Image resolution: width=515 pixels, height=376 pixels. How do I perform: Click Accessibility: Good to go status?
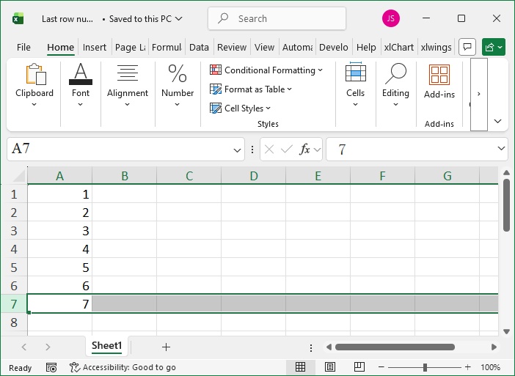coord(123,367)
